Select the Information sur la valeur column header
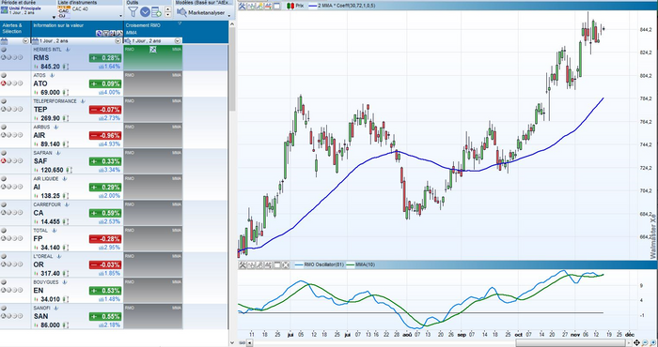Screen dimensions: 658x347 (77, 29)
